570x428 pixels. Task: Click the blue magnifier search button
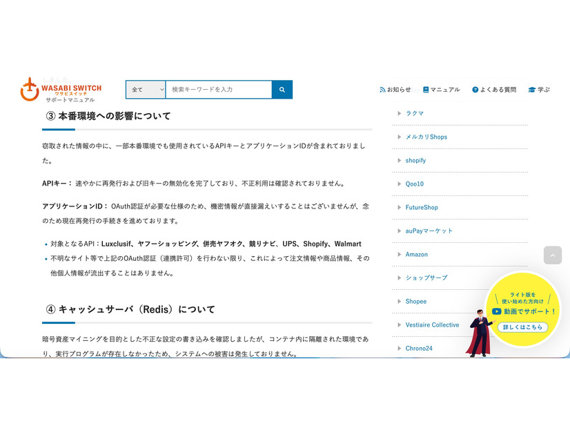pos(282,90)
